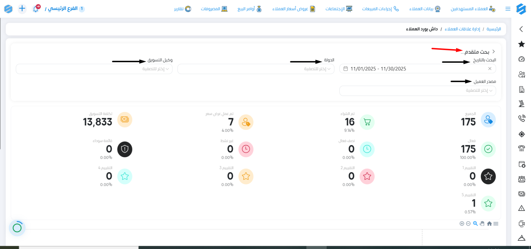This screenshot has height=249, width=531.
Task: Reset chart zoom with home icon
Action: point(489,223)
